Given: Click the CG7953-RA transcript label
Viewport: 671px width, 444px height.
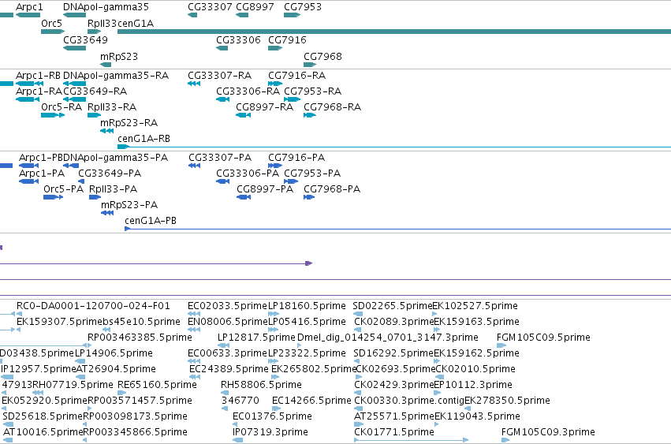Looking at the screenshot, I should (x=313, y=91).
